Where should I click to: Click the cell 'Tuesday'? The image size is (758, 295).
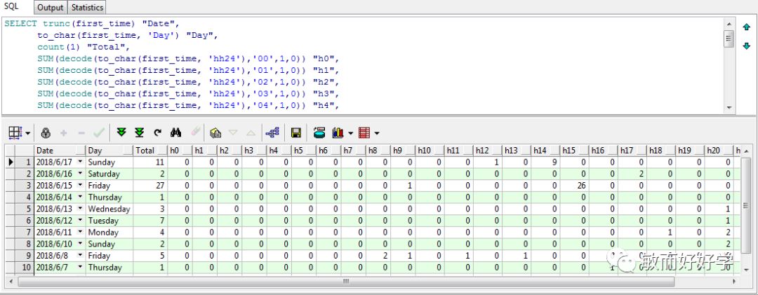109,221
